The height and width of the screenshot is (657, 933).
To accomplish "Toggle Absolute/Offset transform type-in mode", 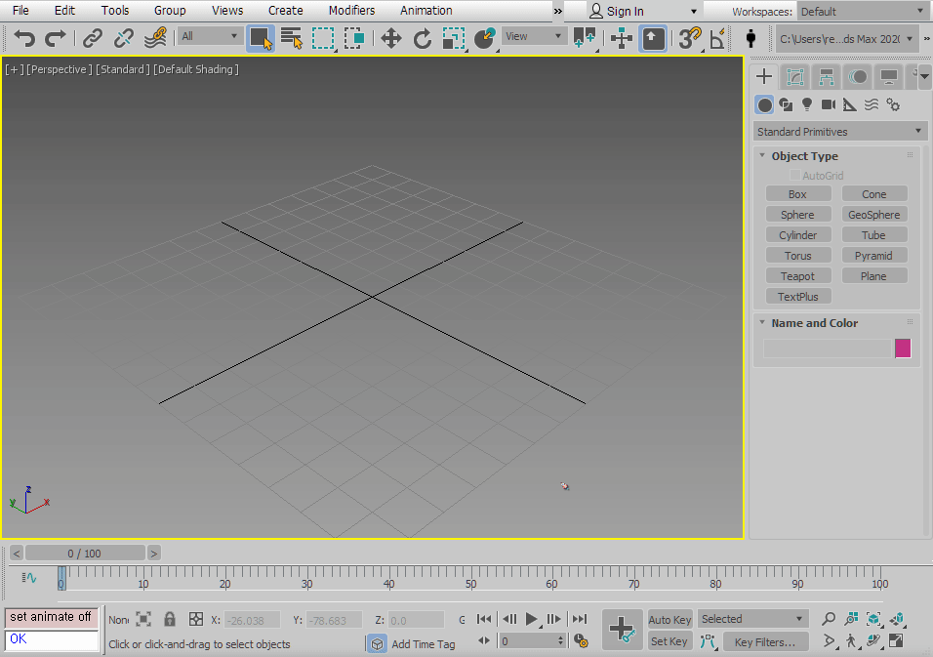I will click(x=196, y=620).
